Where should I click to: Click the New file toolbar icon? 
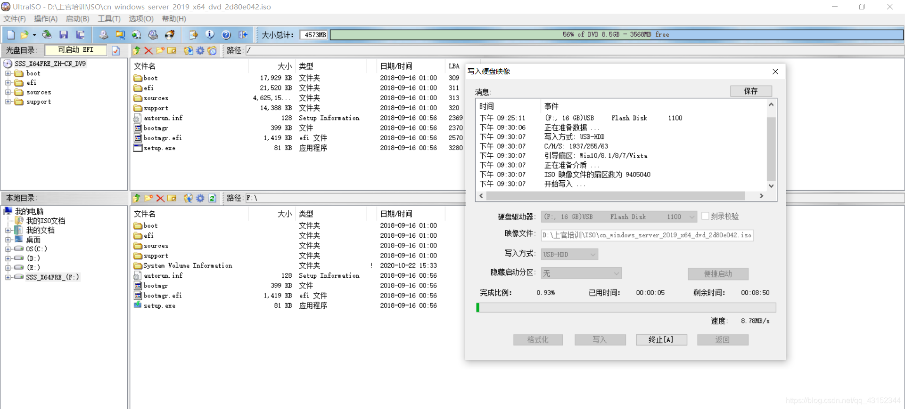[x=11, y=34]
